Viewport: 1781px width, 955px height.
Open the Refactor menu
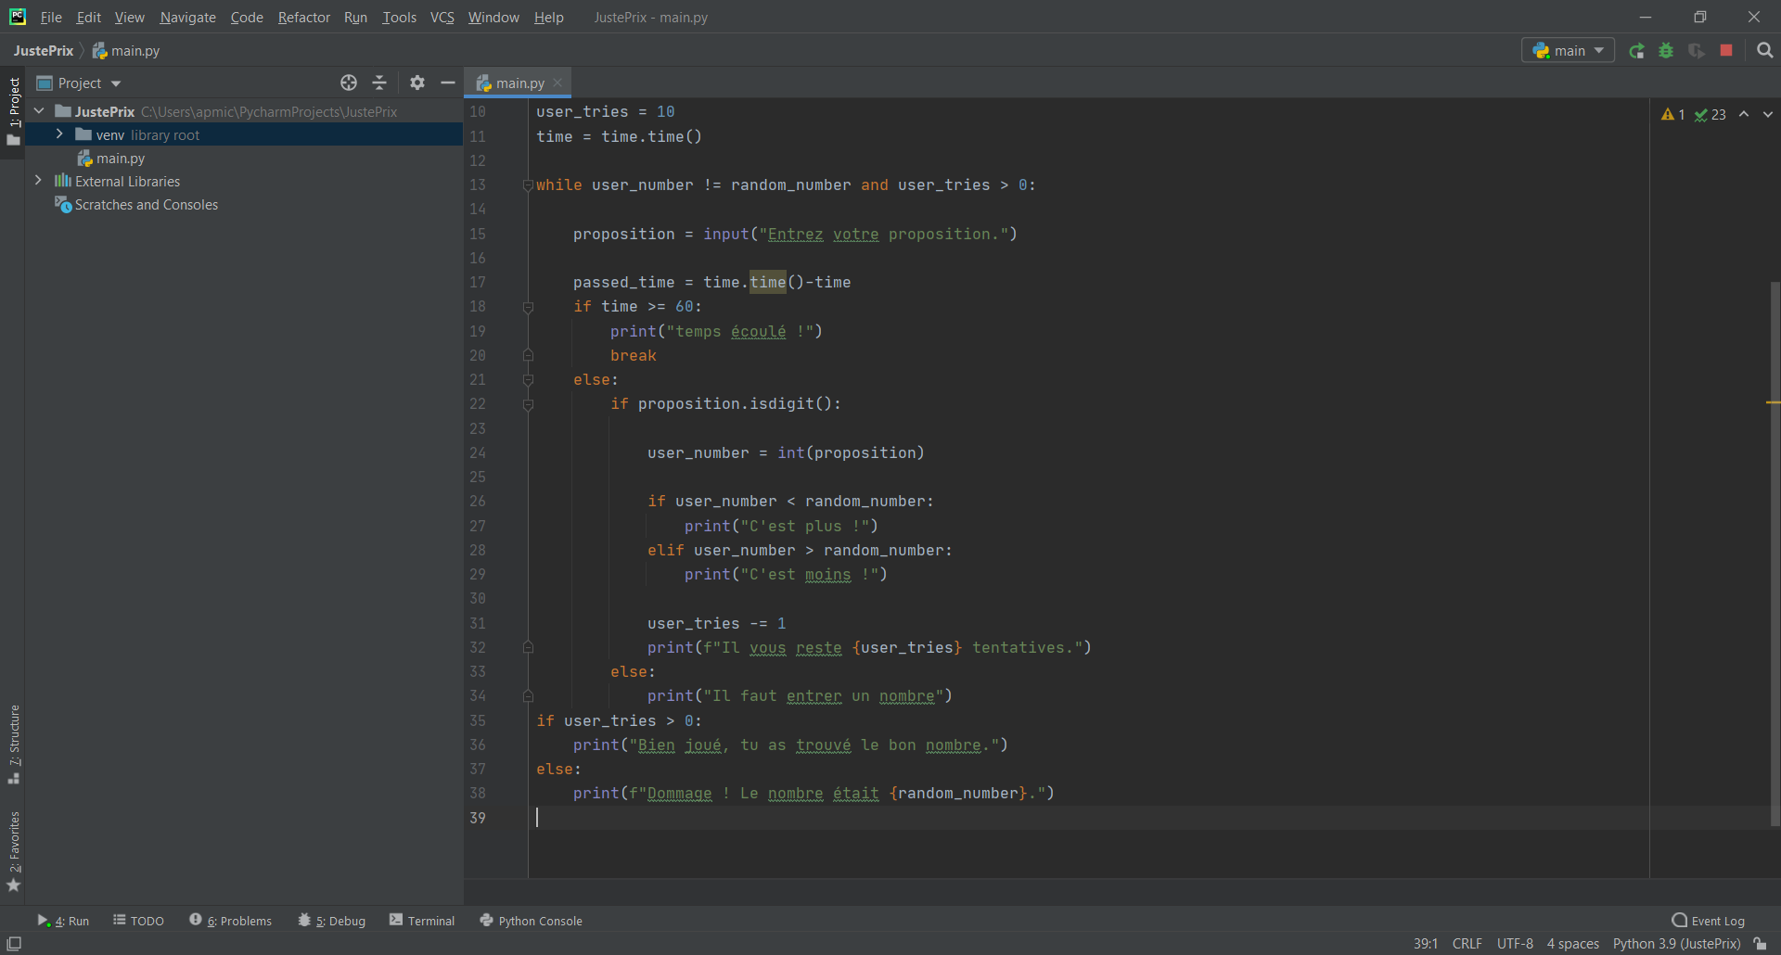pos(304,18)
